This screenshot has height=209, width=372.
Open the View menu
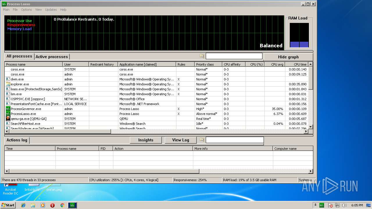tap(38, 10)
